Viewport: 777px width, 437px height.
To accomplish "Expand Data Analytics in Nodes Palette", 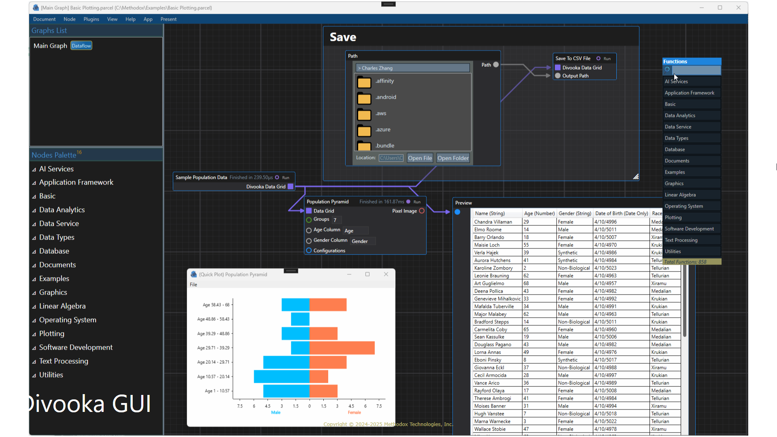I will (34, 210).
